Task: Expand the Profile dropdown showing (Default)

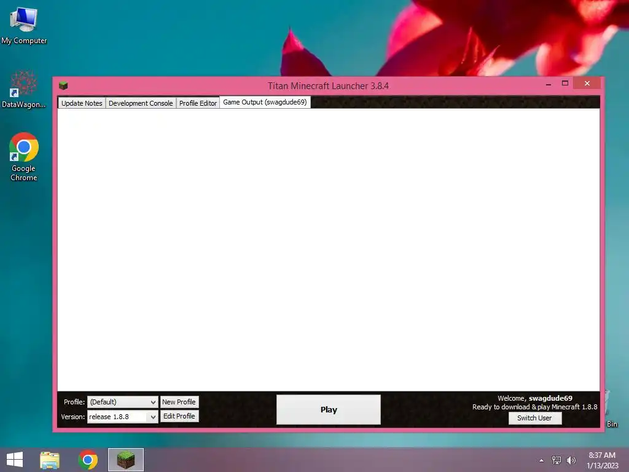Action: click(123, 402)
